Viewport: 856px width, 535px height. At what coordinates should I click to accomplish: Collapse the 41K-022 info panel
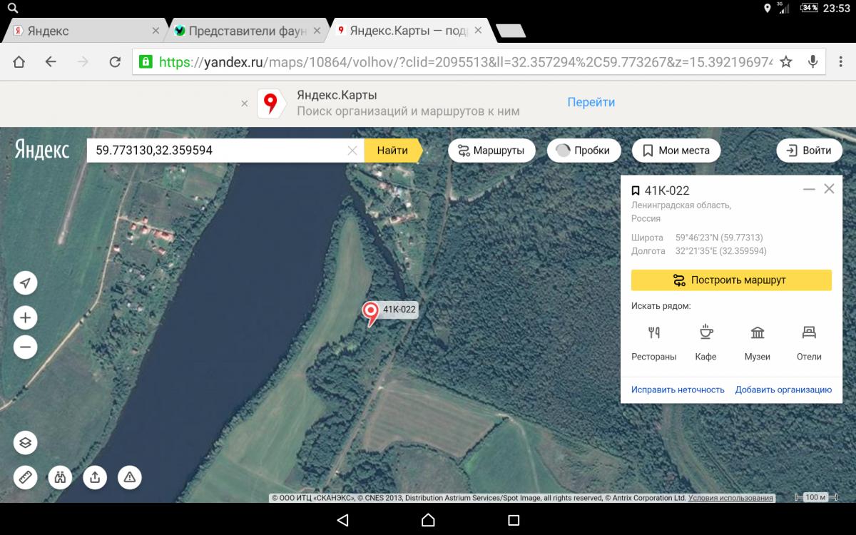809,190
